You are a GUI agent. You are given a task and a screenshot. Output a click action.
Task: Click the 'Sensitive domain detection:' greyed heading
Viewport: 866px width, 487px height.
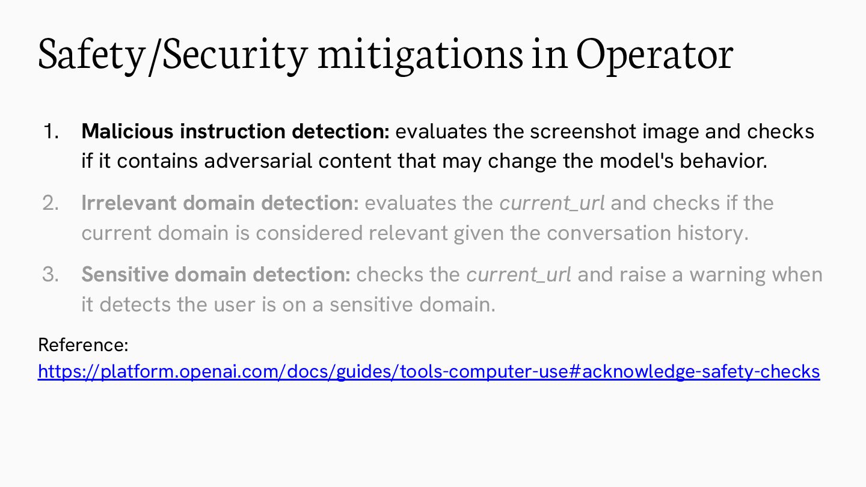pos(216,275)
